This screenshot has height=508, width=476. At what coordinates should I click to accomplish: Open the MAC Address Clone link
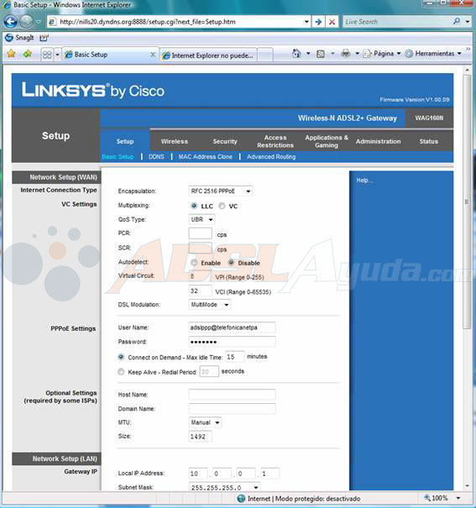pos(206,157)
